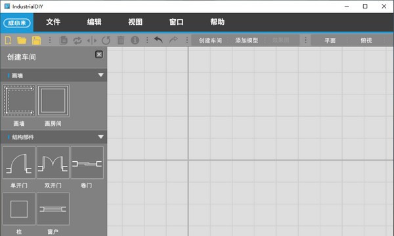Click the 创建车间 panel title
Image resolution: width=394 pixels, height=236 pixels.
(22, 57)
